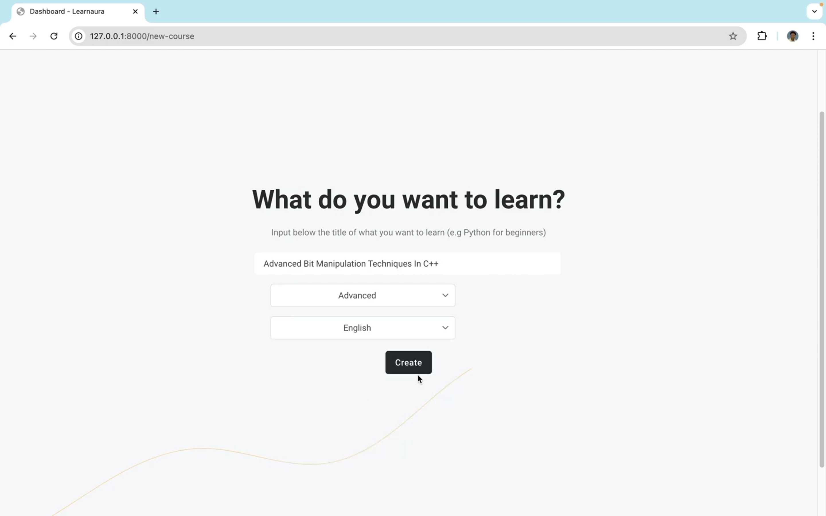Open the Extensions puzzle icon

tap(762, 36)
